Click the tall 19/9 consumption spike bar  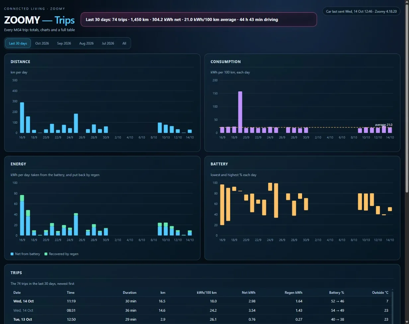click(240, 112)
